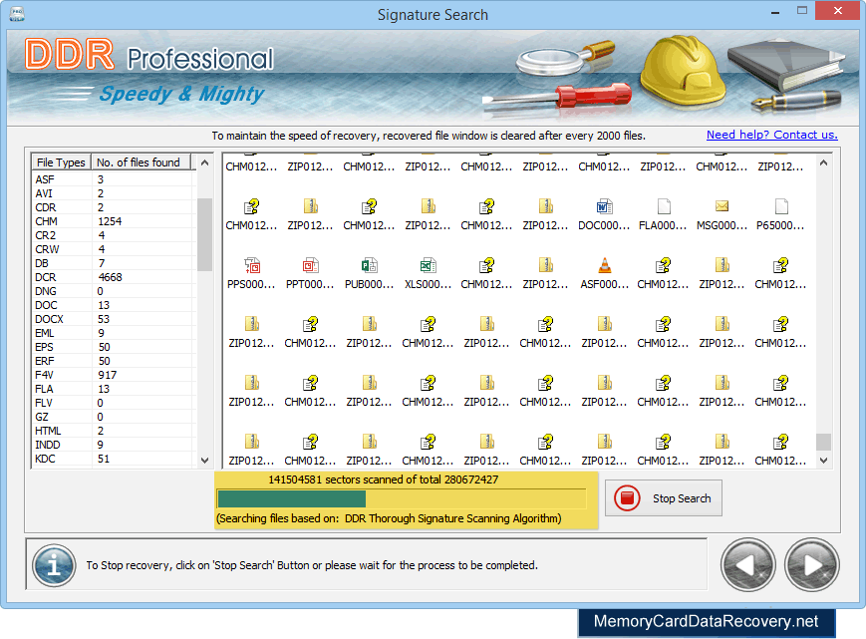
Task: Click the file types list scroll up arrow
Action: [205, 162]
